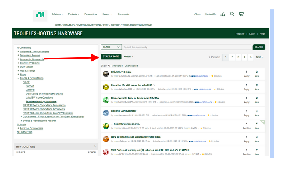This screenshot has width=288, height=169.
Task: Open the search magnifier icon
Action: click(x=232, y=14)
